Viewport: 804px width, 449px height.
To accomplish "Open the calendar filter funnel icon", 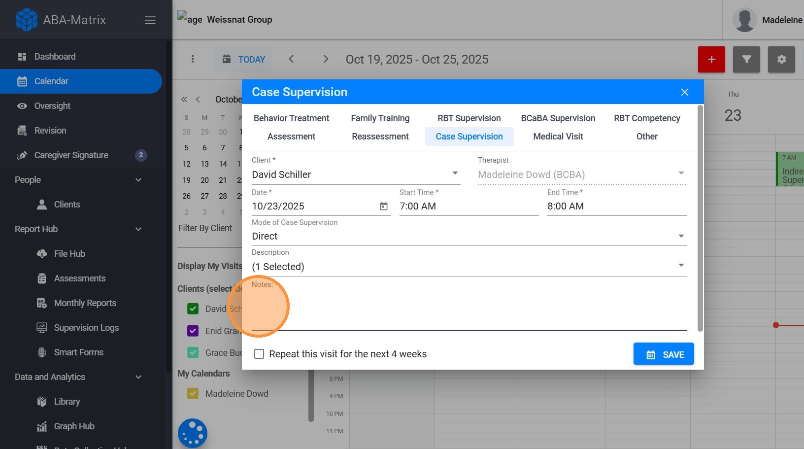I will click(746, 60).
